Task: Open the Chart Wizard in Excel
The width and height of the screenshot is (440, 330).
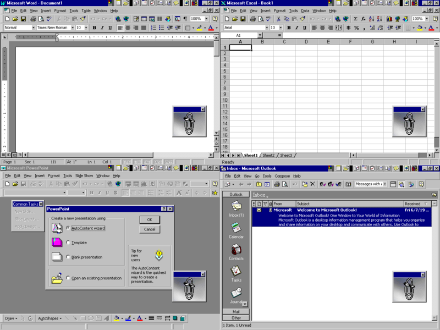Action: (388, 19)
